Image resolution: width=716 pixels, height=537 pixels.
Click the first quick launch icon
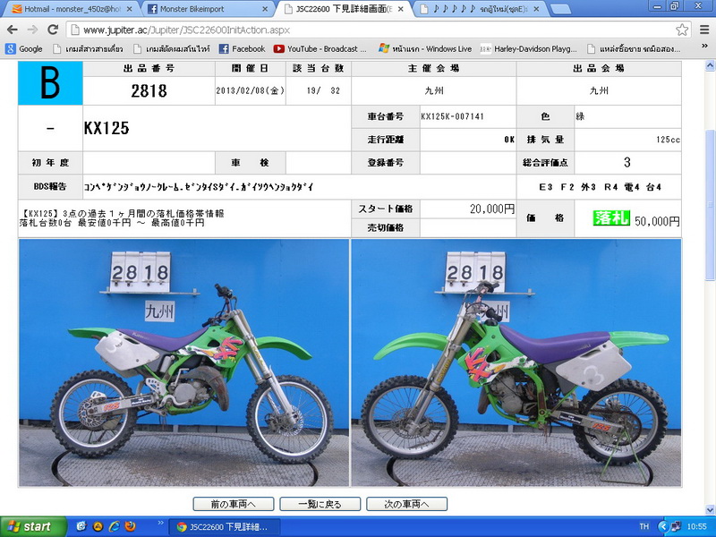pos(81,526)
